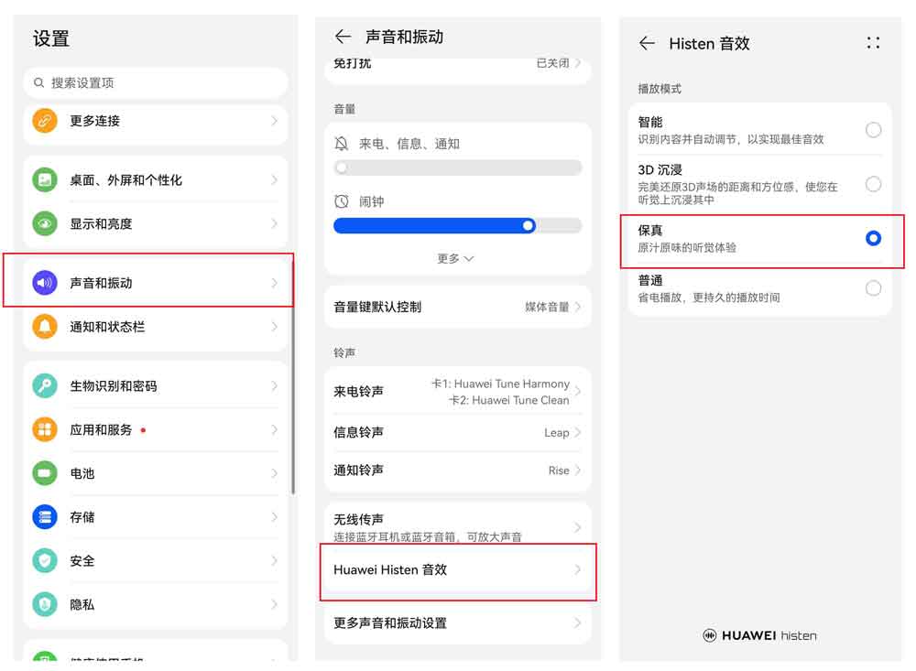Adjust the 来电、信息、通知 volume slider
Viewport: 916px width, 671px height.
coord(458,168)
